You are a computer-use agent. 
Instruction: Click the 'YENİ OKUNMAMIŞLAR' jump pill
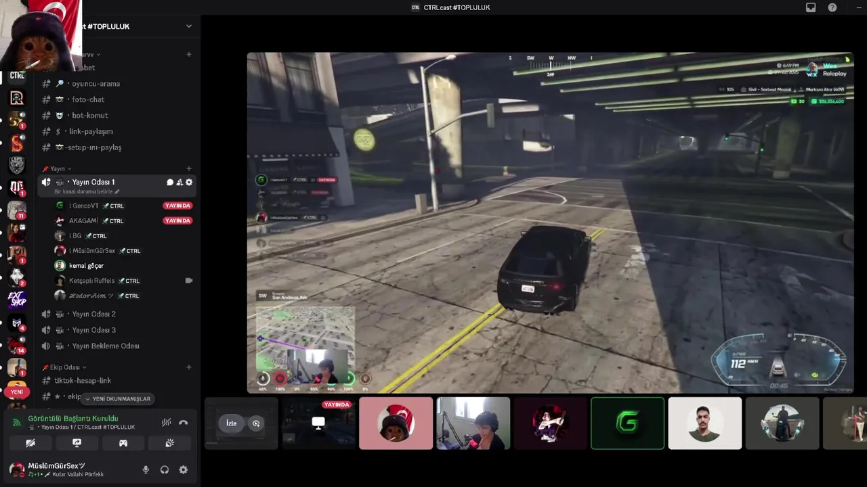[x=117, y=399]
